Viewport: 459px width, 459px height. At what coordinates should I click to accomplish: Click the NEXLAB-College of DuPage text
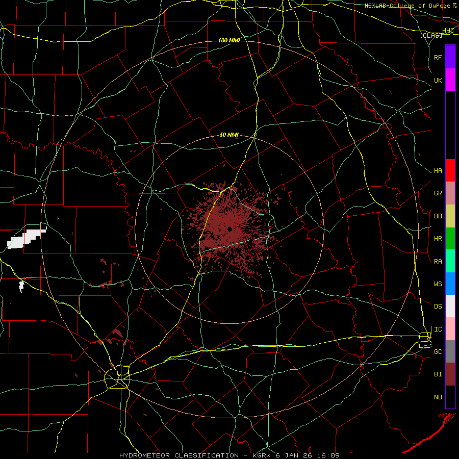click(407, 6)
